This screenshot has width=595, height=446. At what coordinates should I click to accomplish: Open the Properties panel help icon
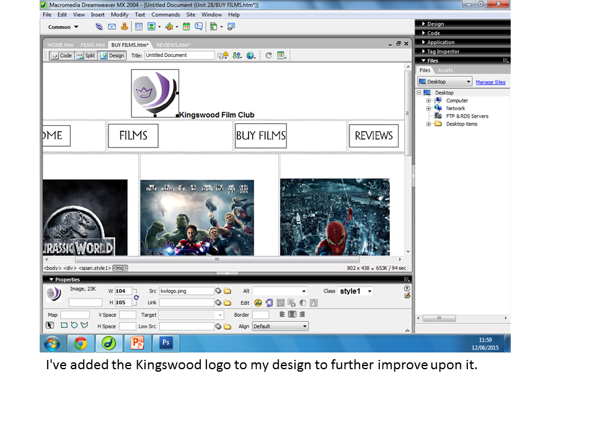(x=407, y=288)
